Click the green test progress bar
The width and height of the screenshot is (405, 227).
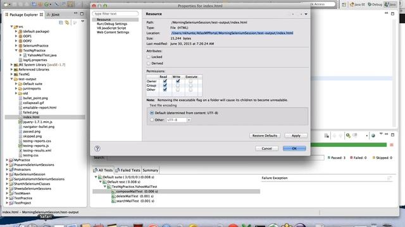[x=349, y=145]
